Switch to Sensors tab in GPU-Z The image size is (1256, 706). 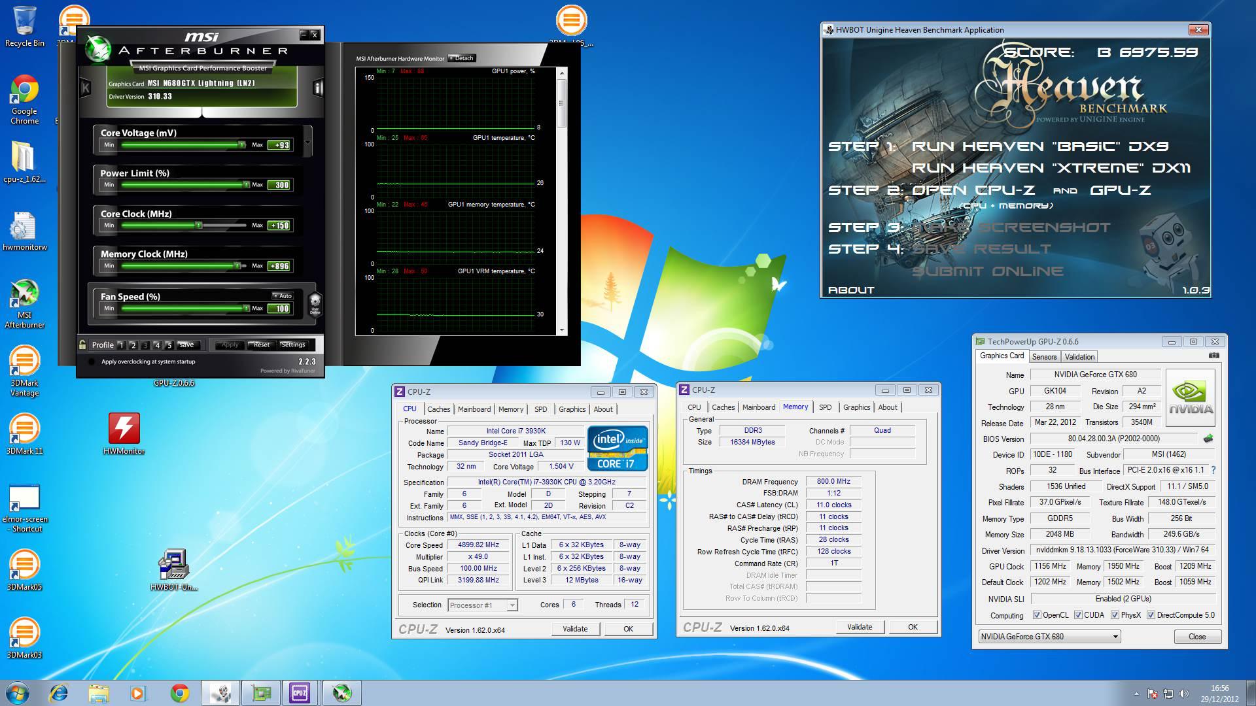(x=1044, y=357)
